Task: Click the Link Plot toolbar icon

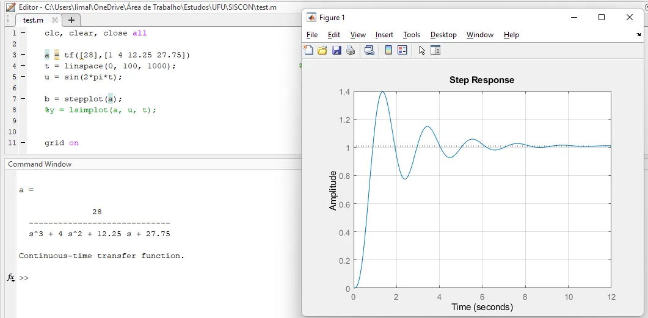Action: pos(370,51)
